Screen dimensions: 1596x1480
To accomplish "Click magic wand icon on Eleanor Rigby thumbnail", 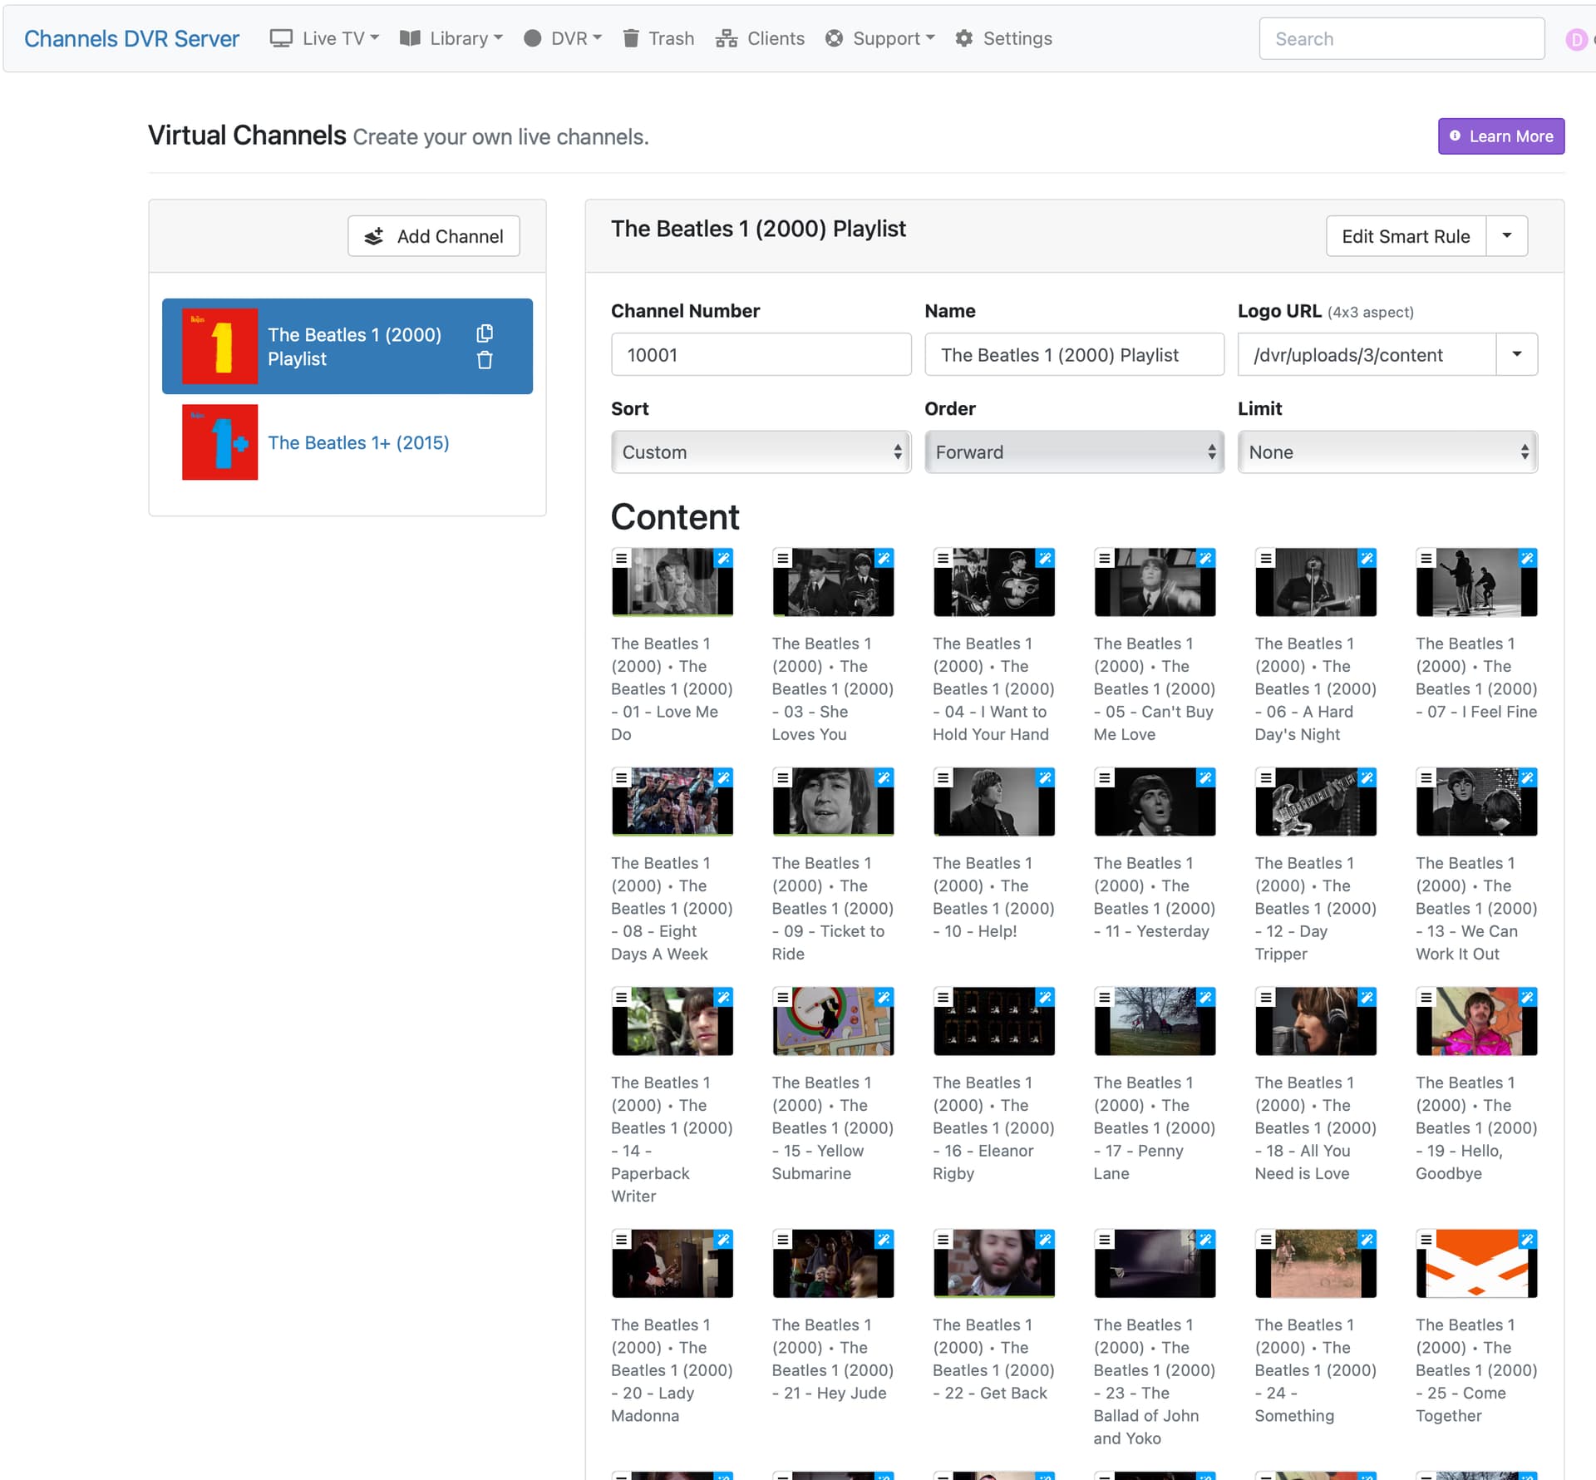I will pyautogui.click(x=1045, y=997).
